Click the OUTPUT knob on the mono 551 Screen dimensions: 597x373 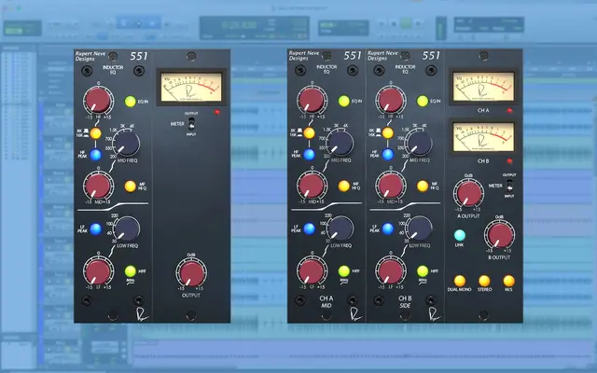click(191, 273)
